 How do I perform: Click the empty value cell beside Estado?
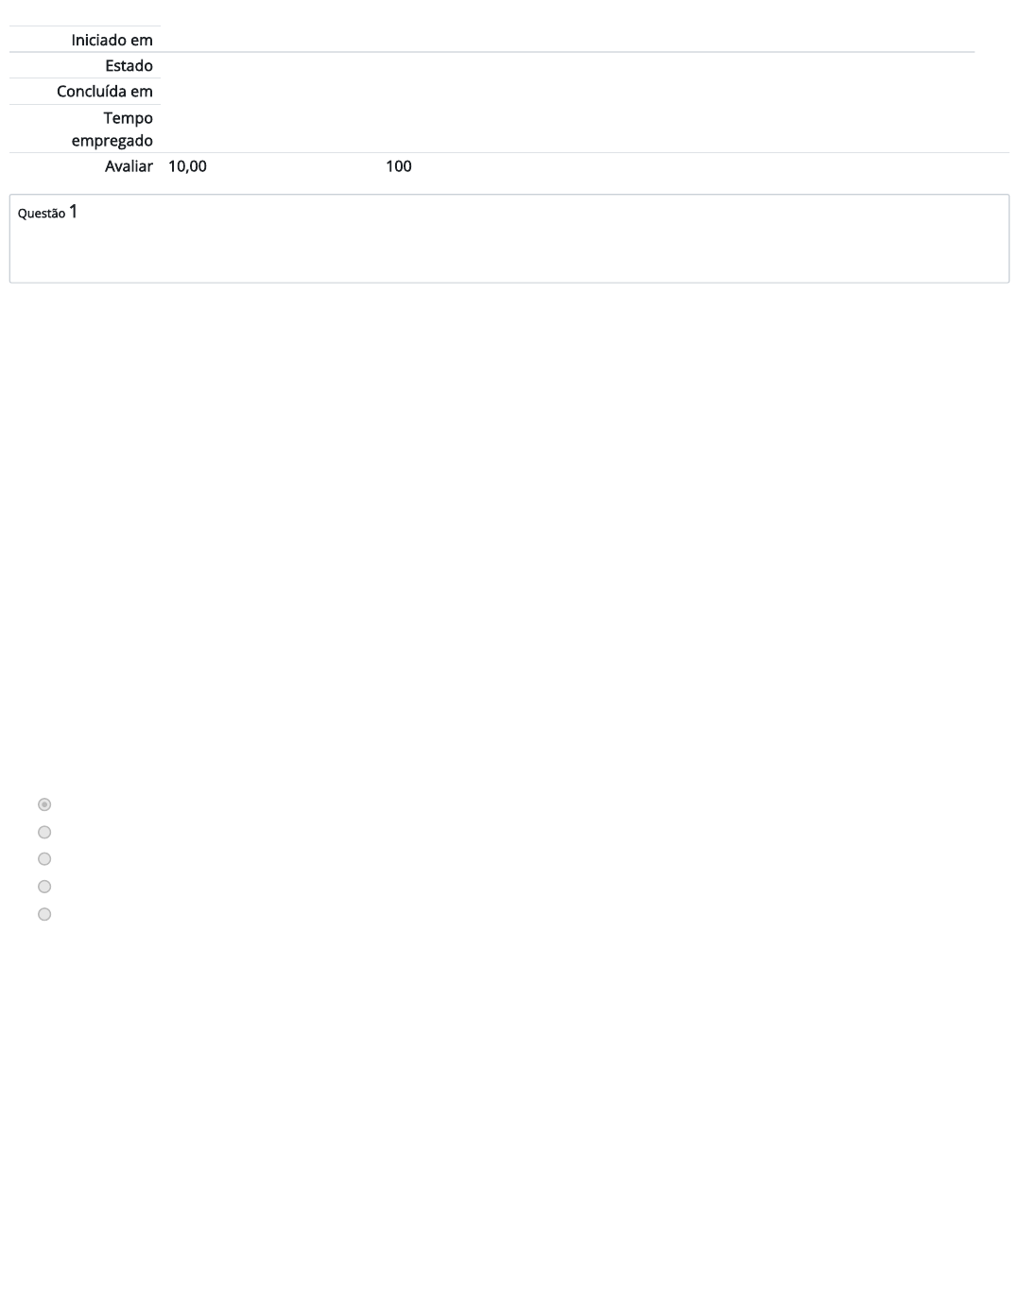click(567, 65)
